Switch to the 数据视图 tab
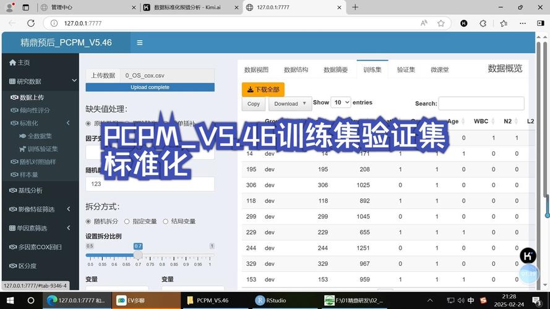The height and width of the screenshot is (309, 550). point(256,70)
